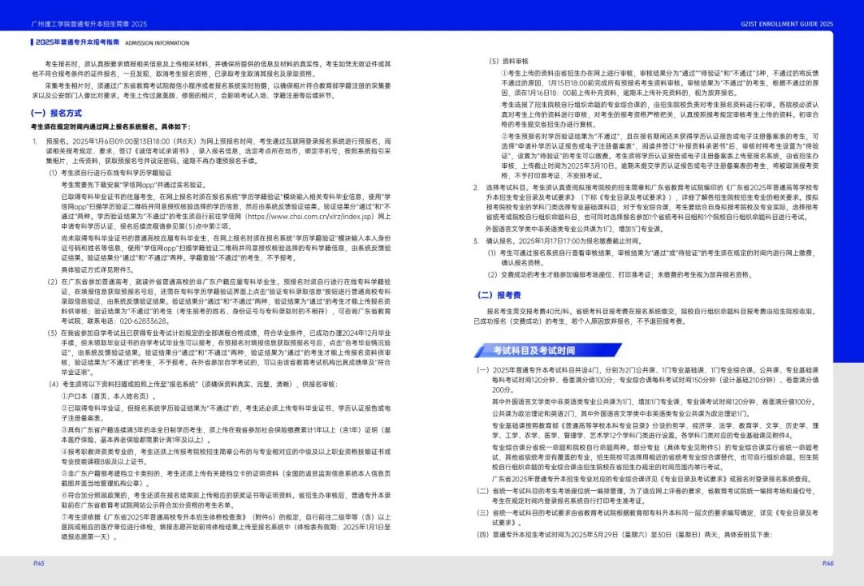Select sub-item (1) 考生须自行进行在线专科学历学籍验证
Screen dimensions: 864x586
(110, 173)
